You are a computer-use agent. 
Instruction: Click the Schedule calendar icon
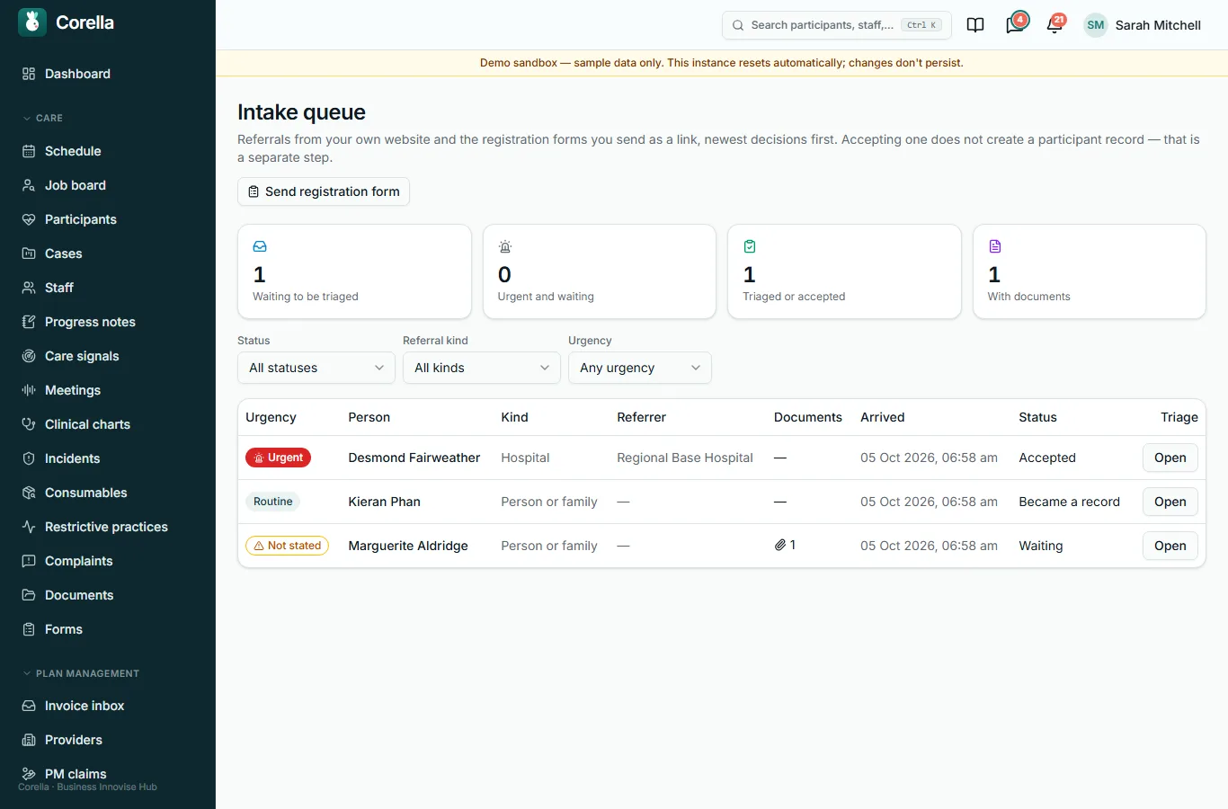coord(29,151)
